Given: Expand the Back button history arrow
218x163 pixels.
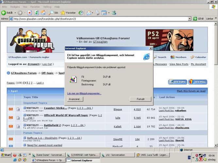Looking at the screenshot, I should point(15,13).
